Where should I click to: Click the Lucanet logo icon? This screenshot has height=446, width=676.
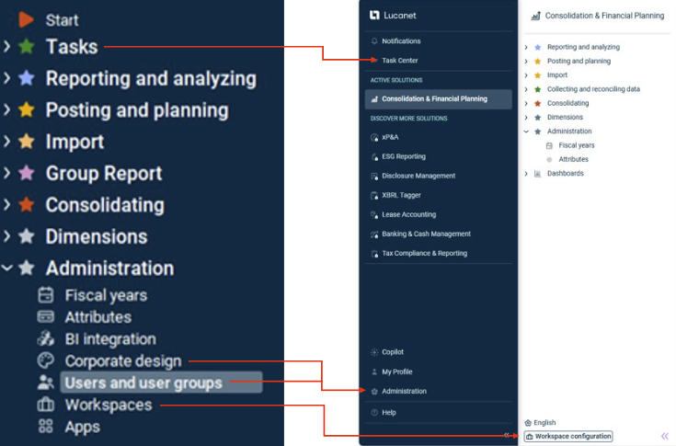(x=374, y=15)
